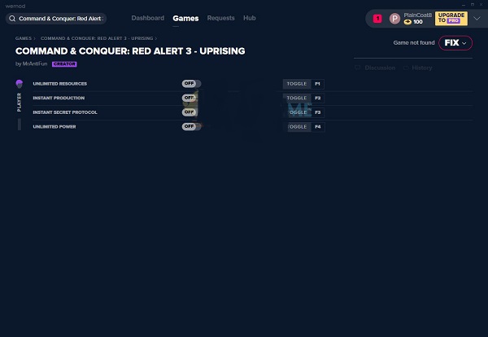
Task: Click the Instant Production label
Action: coord(59,98)
